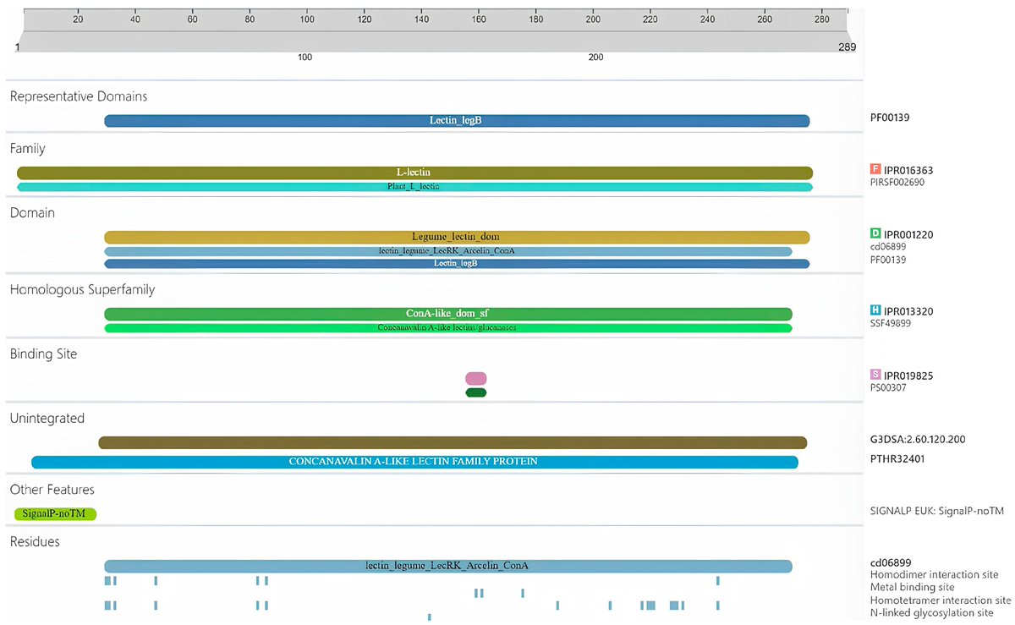The image size is (1015, 625).
Task: Open the PIRSF002690 link
Action: [897, 182]
